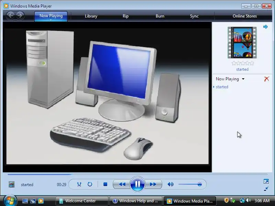This screenshot has height=206, width=275.
Task: Click the 'started' title under the thumbnail
Action: 242,69
